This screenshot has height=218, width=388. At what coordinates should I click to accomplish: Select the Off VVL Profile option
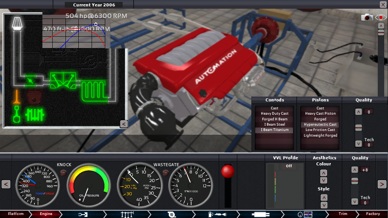pos(289,166)
